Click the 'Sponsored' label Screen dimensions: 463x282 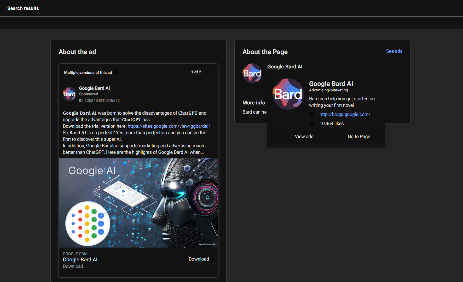pyautogui.click(x=88, y=94)
